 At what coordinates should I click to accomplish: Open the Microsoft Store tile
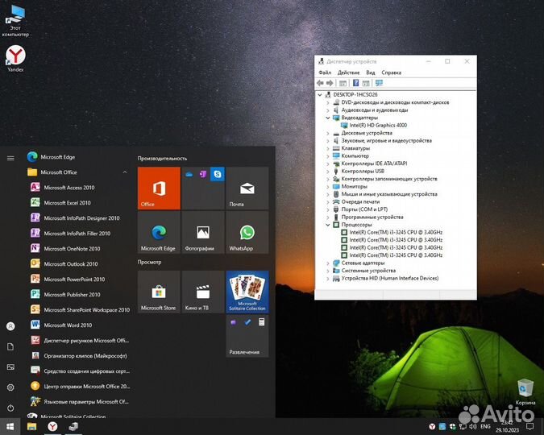[159, 292]
